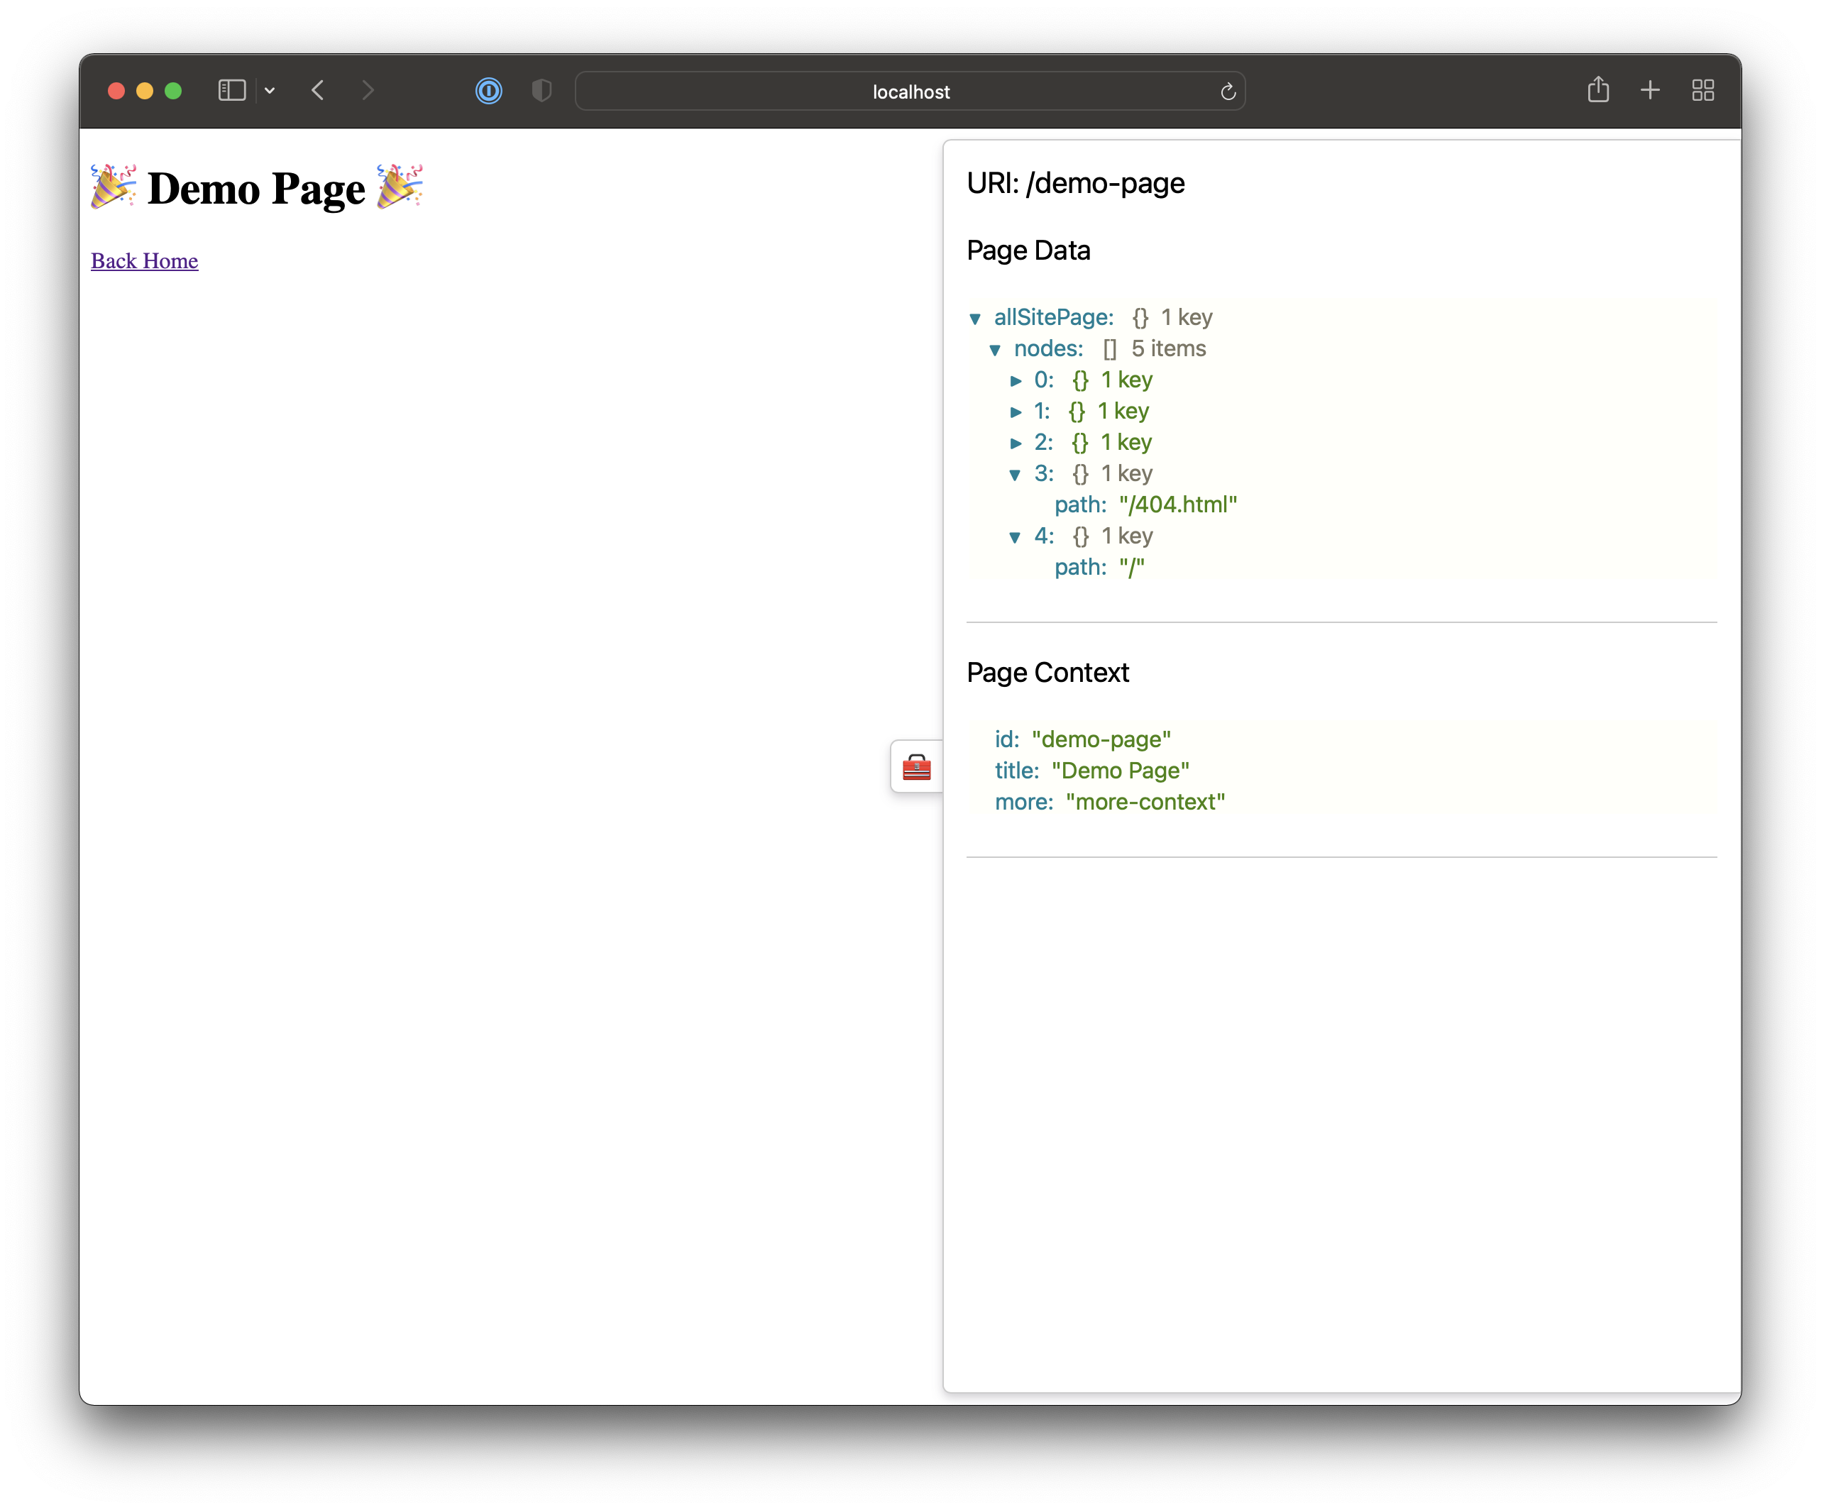Click the new tab plus icon
1821x1510 pixels.
coord(1650,90)
